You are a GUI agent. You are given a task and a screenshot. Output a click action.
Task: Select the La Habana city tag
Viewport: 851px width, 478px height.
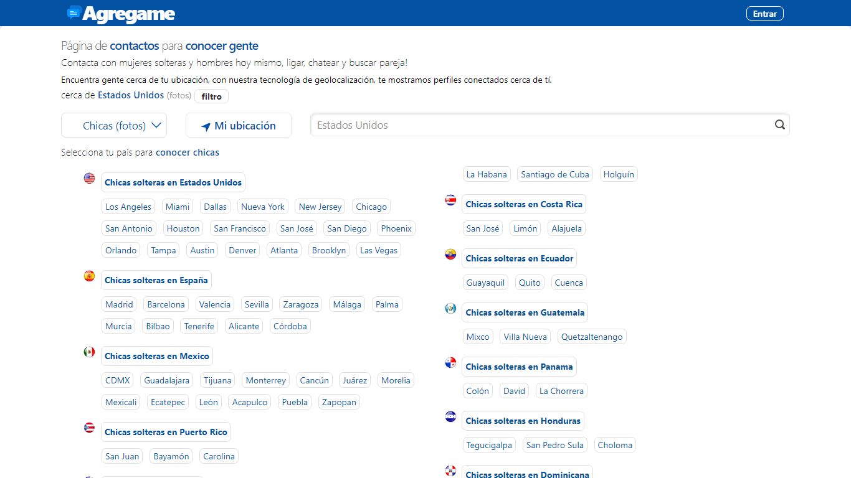coord(487,174)
